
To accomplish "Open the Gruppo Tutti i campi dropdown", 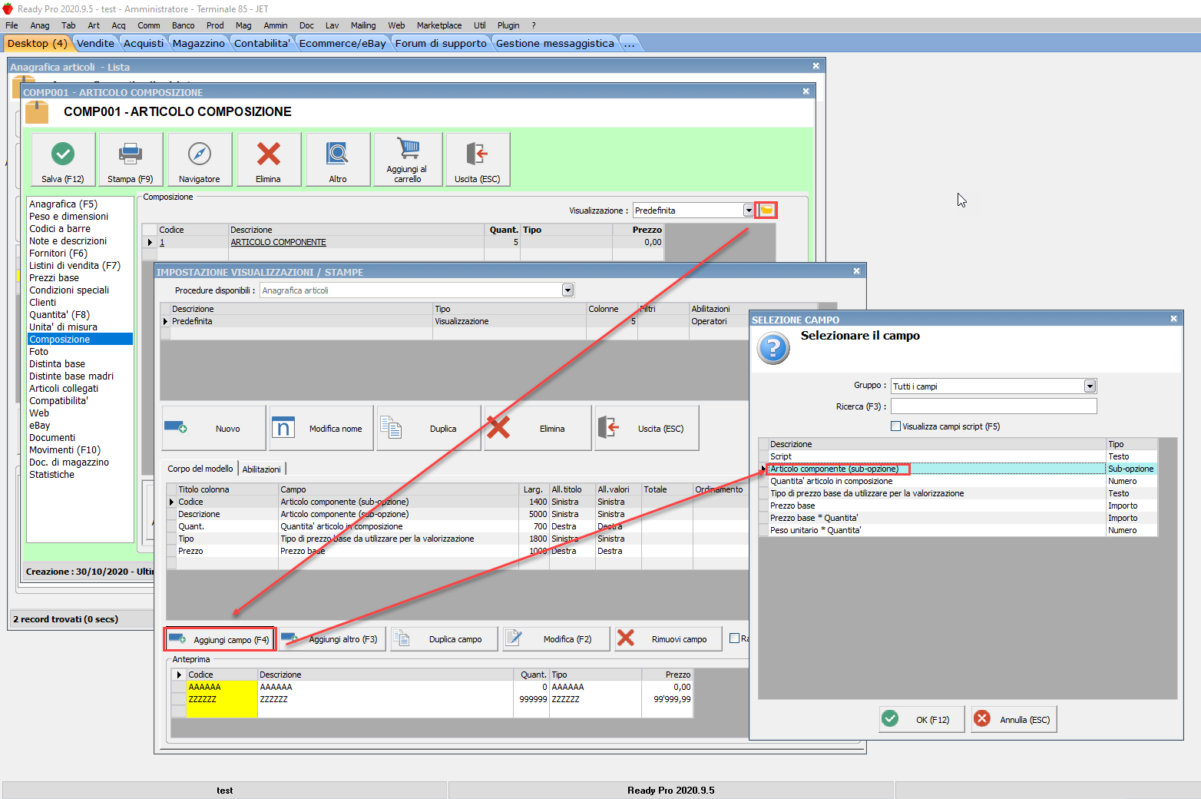I will pyautogui.click(x=1090, y=386).
